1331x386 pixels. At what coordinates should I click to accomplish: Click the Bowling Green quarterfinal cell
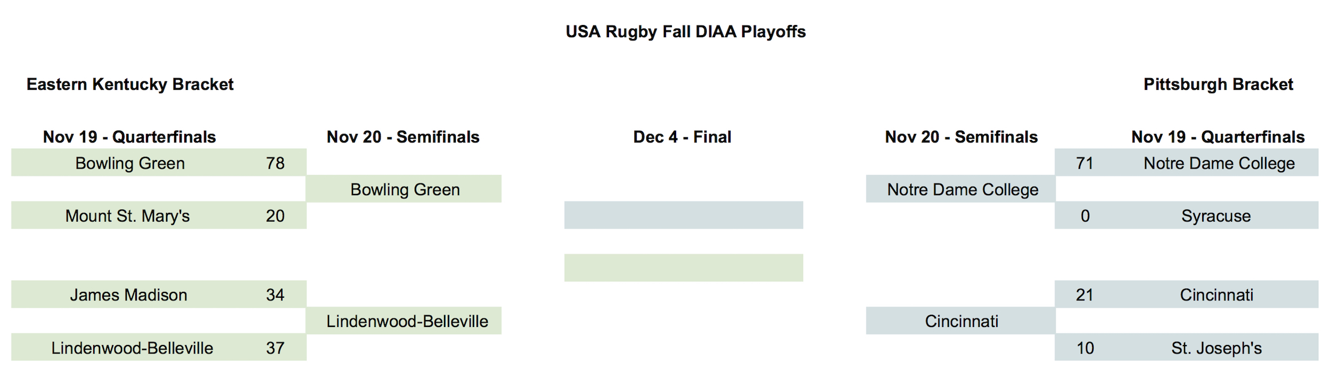coord(130,163)
